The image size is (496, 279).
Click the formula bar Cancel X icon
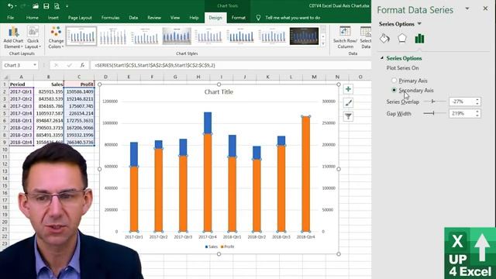57,65
